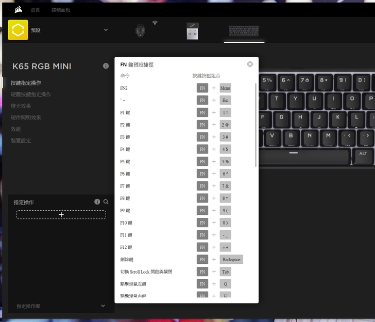Click the info icon in 指定操作 panel

[x=97, y=202]
